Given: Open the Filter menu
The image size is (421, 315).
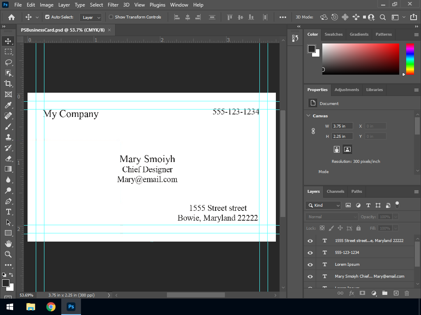Looking at the screenshot, I should pyautogui.click(x=113, y=5).
